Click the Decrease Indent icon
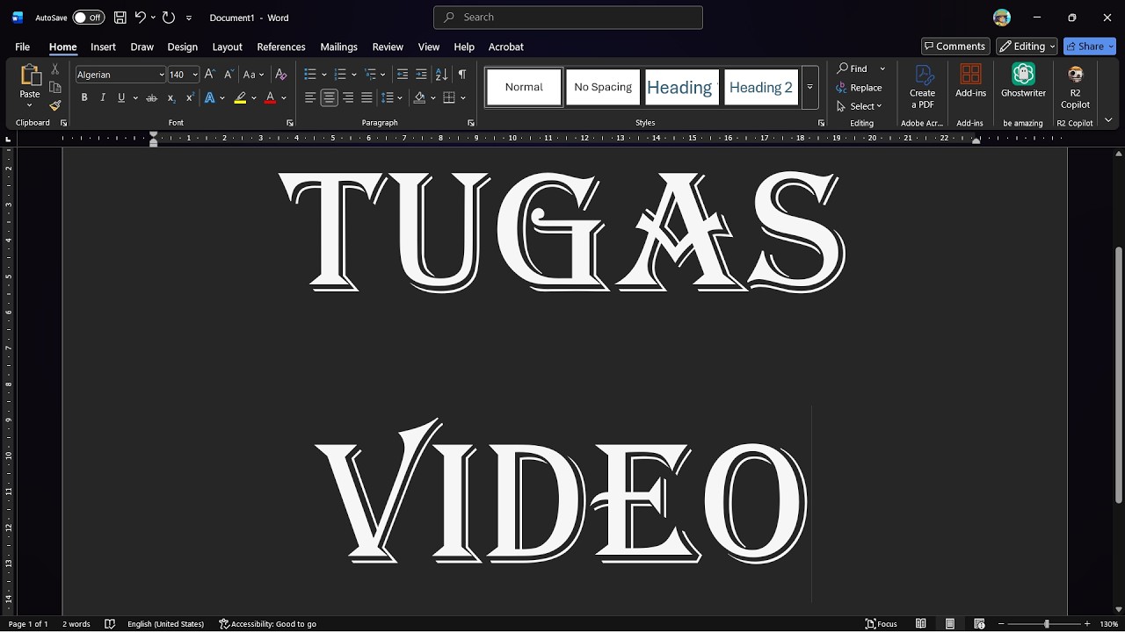Image resolution: width=1125 pixels, height=632 pixels. pyautogui.click(x=403, y=75)
